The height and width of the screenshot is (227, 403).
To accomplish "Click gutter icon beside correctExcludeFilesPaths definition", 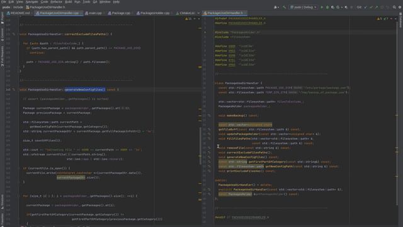I will [14, 34].
